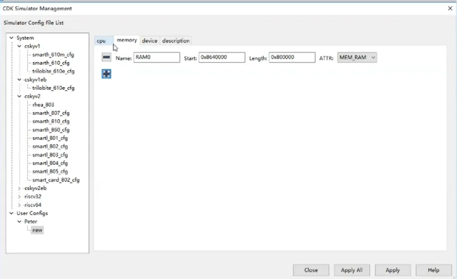Select the memory tab
457x279 pixels.
(127, 40)
